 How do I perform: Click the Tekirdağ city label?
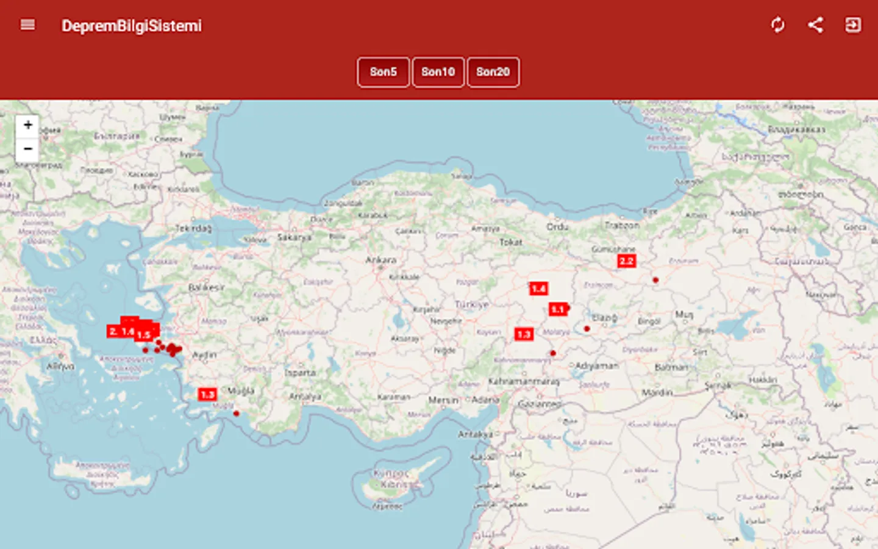[x=193, y=228]
